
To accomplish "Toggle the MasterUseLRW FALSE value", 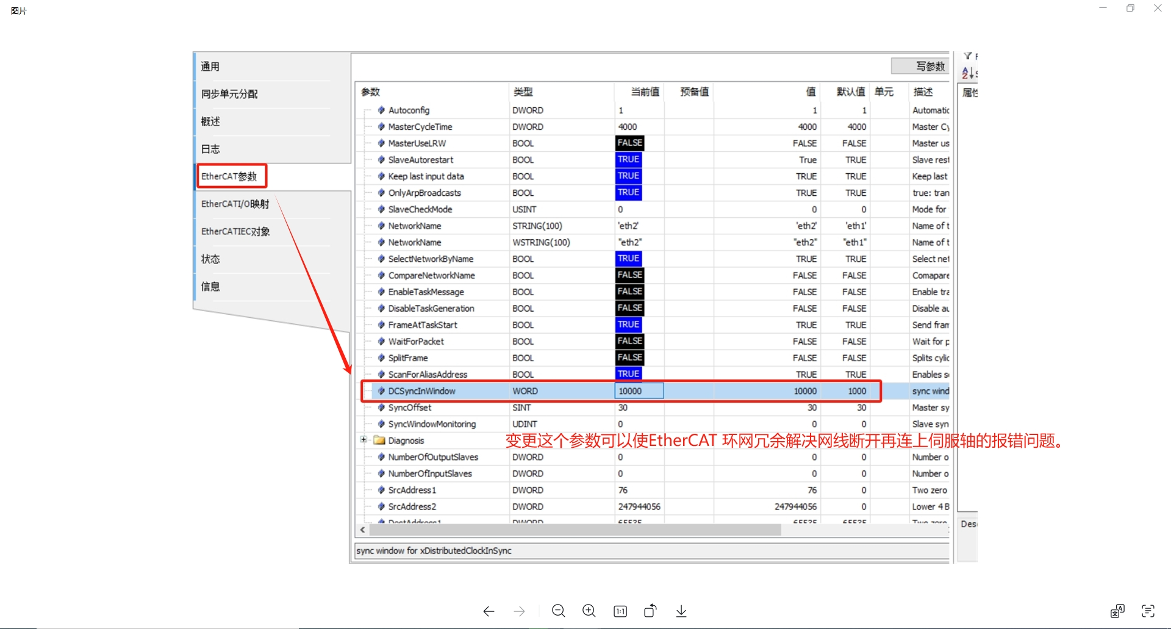I will click(x=629, y=143).
